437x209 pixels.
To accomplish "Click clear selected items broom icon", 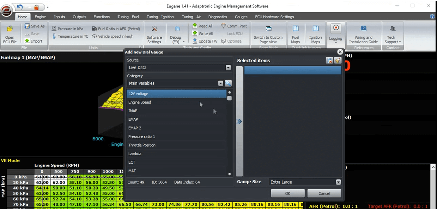I will (338, 61).
